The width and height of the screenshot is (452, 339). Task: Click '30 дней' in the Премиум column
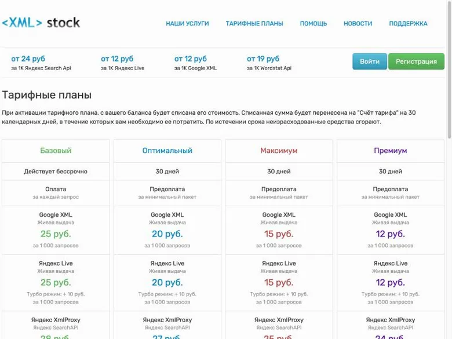(x=391, y=171)
